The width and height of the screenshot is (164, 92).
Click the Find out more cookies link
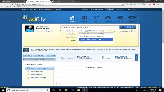coord(151,87)
